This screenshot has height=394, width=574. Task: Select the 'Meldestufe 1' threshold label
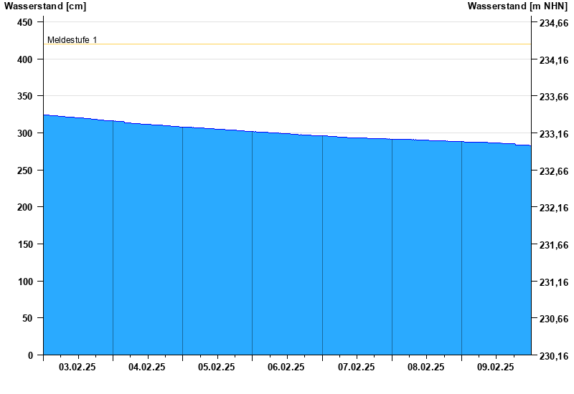72,40
